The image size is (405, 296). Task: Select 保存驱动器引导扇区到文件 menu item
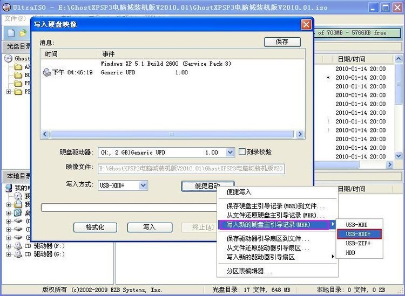tap(278, 238)
